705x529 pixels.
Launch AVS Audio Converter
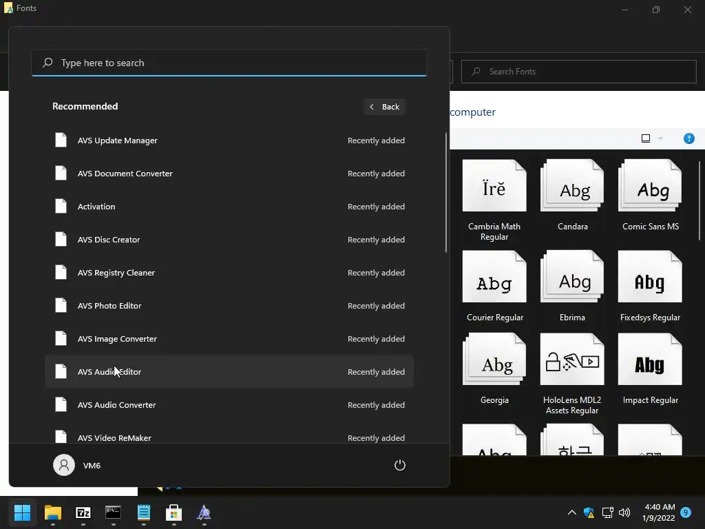coord(229,405)
